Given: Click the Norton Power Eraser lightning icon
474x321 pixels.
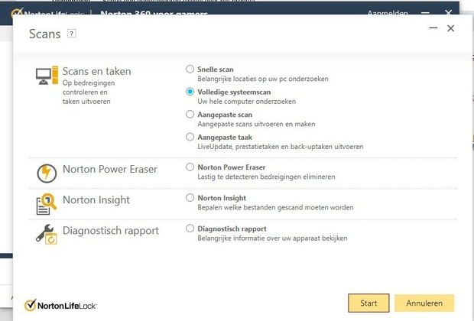Looking at the screenshot, I should pos(47,173).
